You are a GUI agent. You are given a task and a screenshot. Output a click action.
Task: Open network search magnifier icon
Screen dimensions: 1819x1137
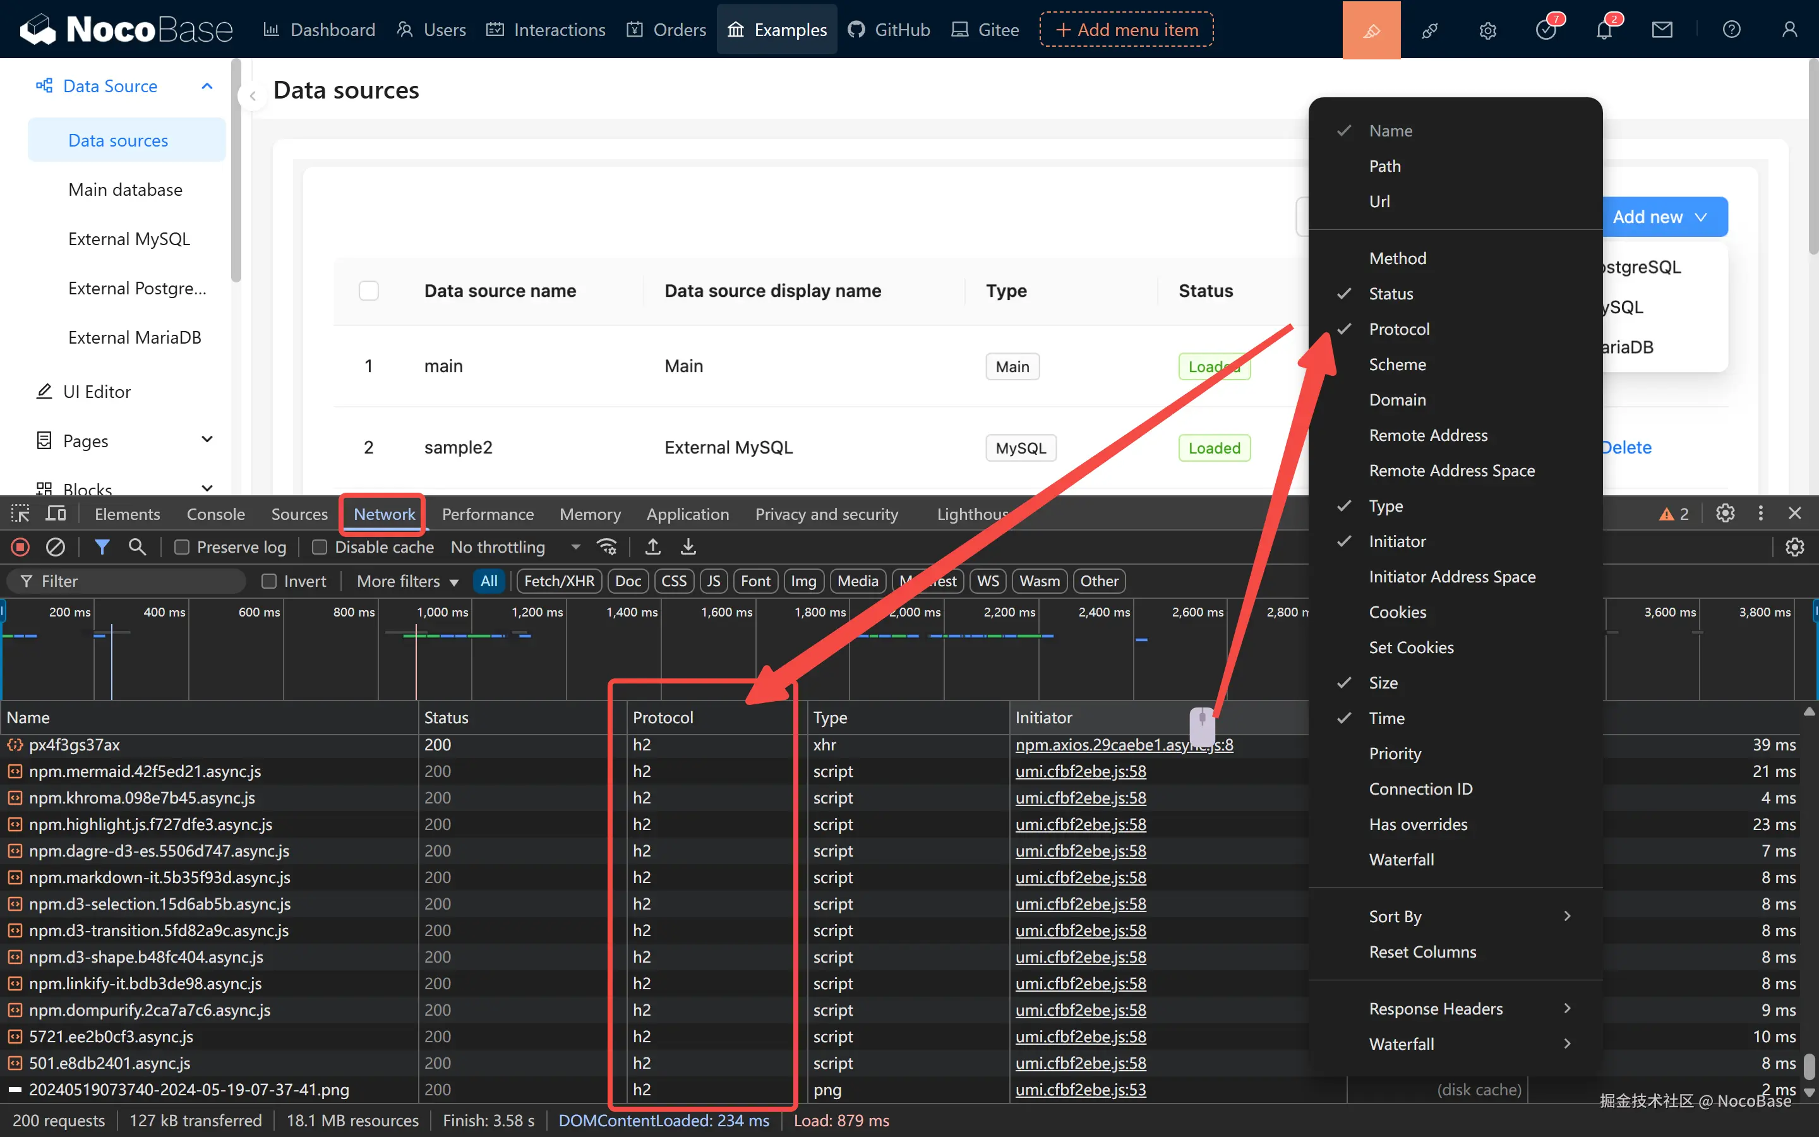(x=137, y=546)
